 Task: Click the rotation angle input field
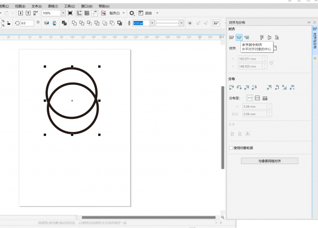click(x=27, y=23)
